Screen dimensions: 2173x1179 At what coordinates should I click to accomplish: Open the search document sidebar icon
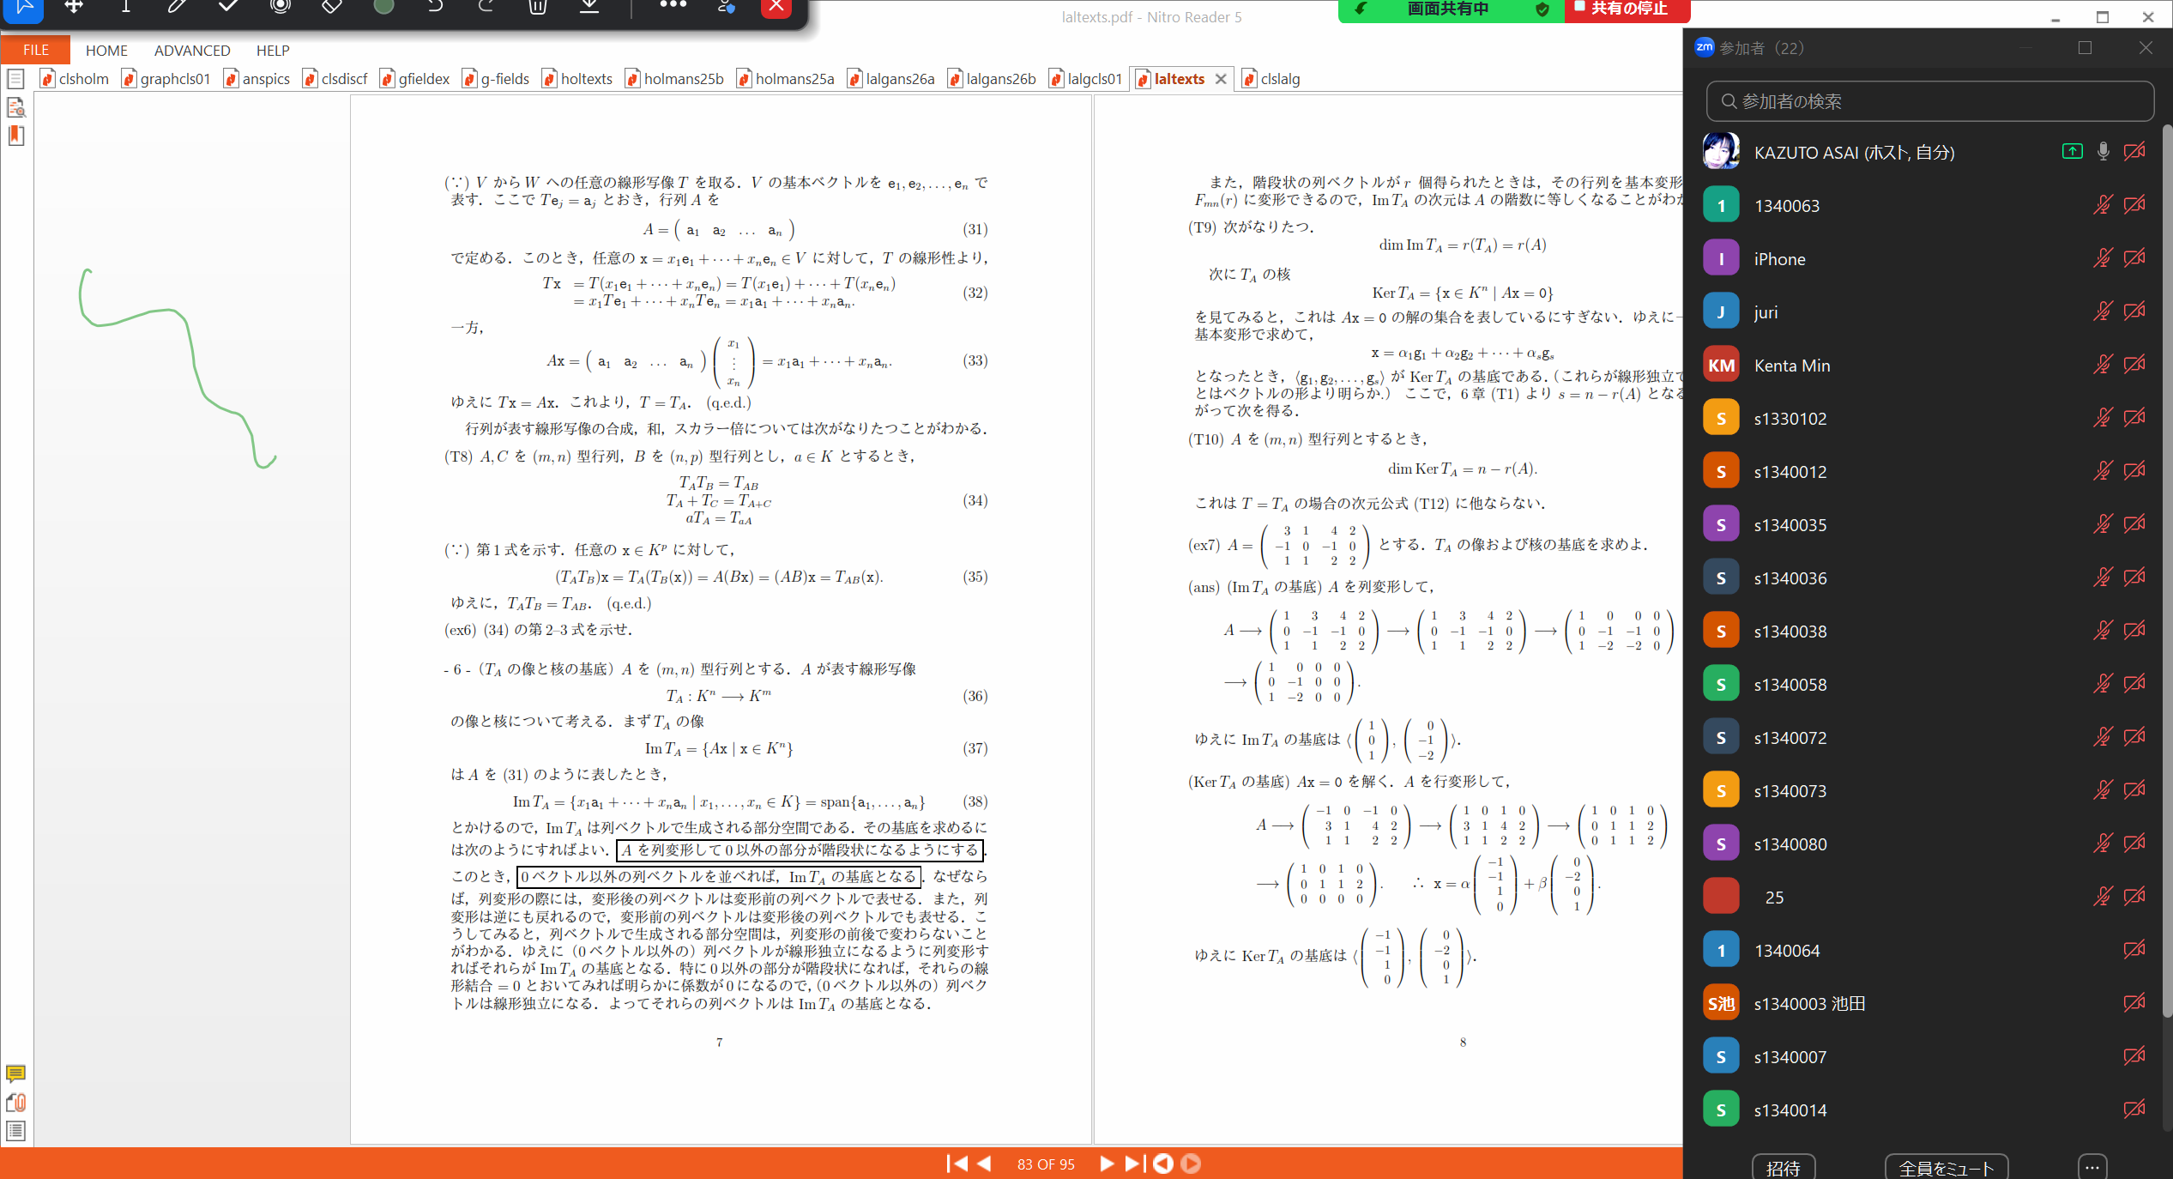point(15,107)
